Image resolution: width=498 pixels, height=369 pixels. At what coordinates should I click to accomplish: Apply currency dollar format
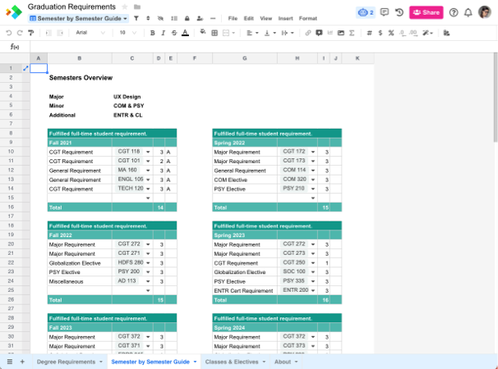click(380, 33)
